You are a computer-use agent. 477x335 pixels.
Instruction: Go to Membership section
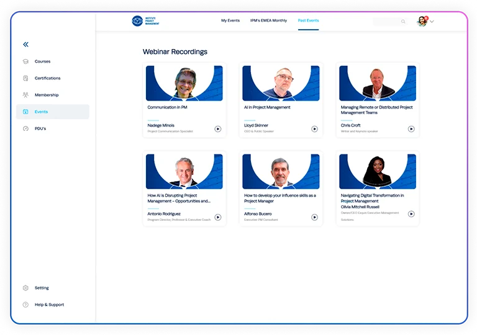click(47, 95)
